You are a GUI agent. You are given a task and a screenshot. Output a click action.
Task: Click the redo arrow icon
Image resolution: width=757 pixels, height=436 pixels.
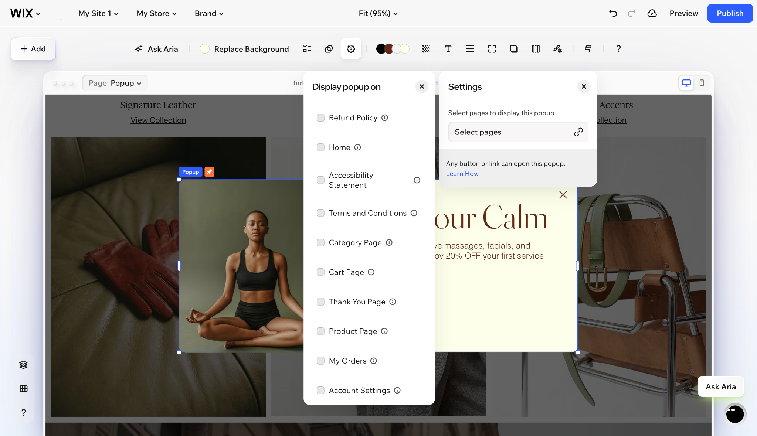click(632, 13)
